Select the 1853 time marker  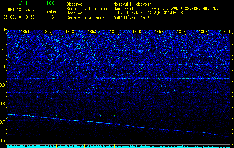(x=70, y=32)
